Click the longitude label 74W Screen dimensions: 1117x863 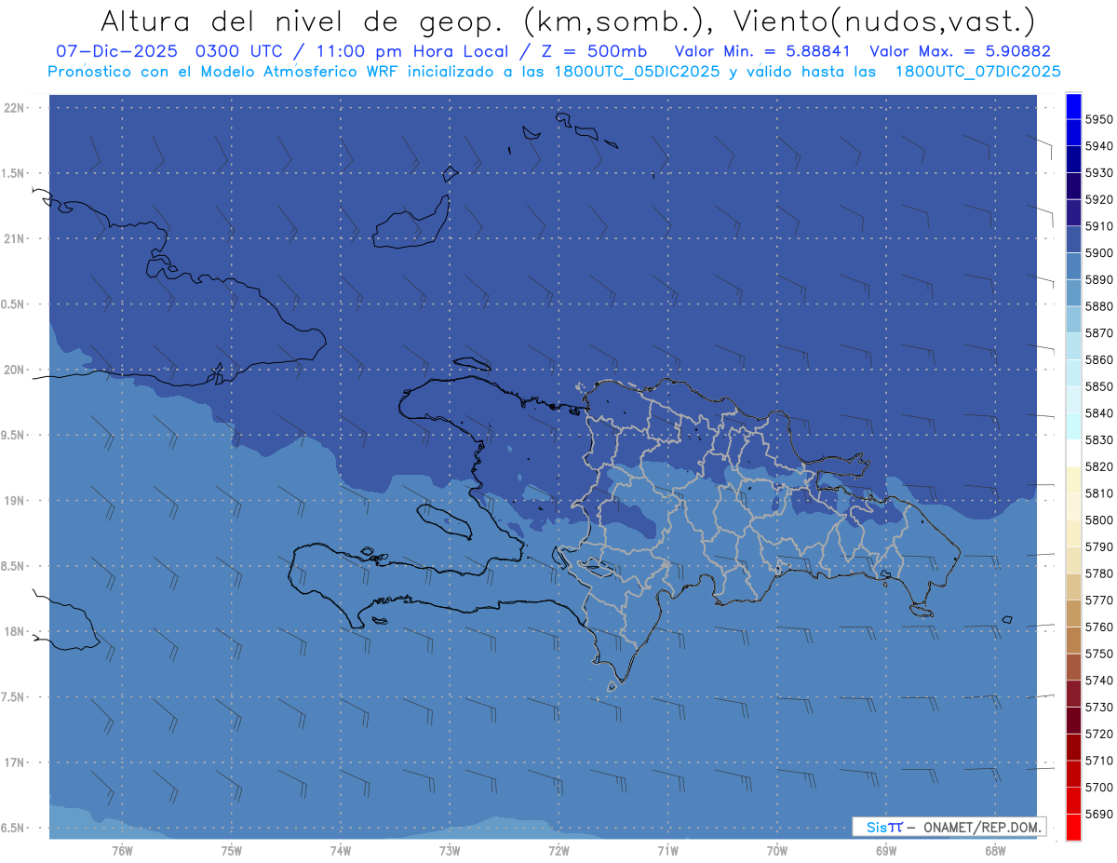(x=341, y=851)
